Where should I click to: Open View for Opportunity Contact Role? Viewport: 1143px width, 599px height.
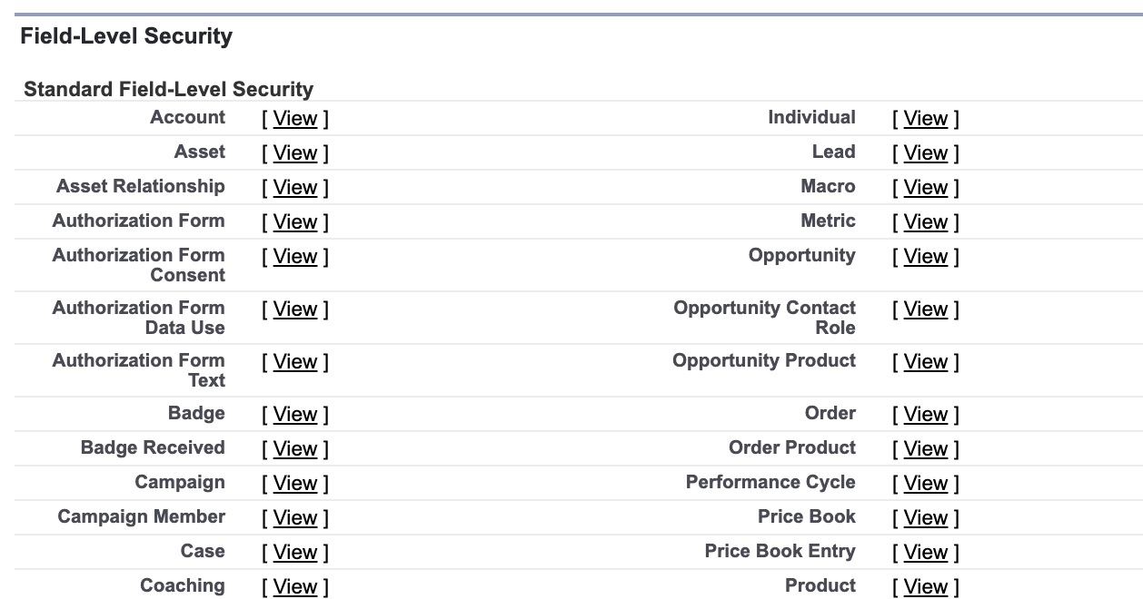(926, 309)
